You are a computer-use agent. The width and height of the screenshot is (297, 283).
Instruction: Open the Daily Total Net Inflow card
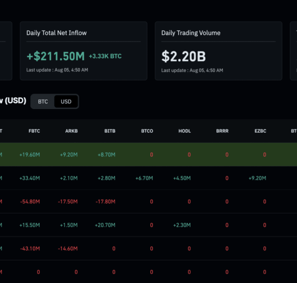pos(84,51)
